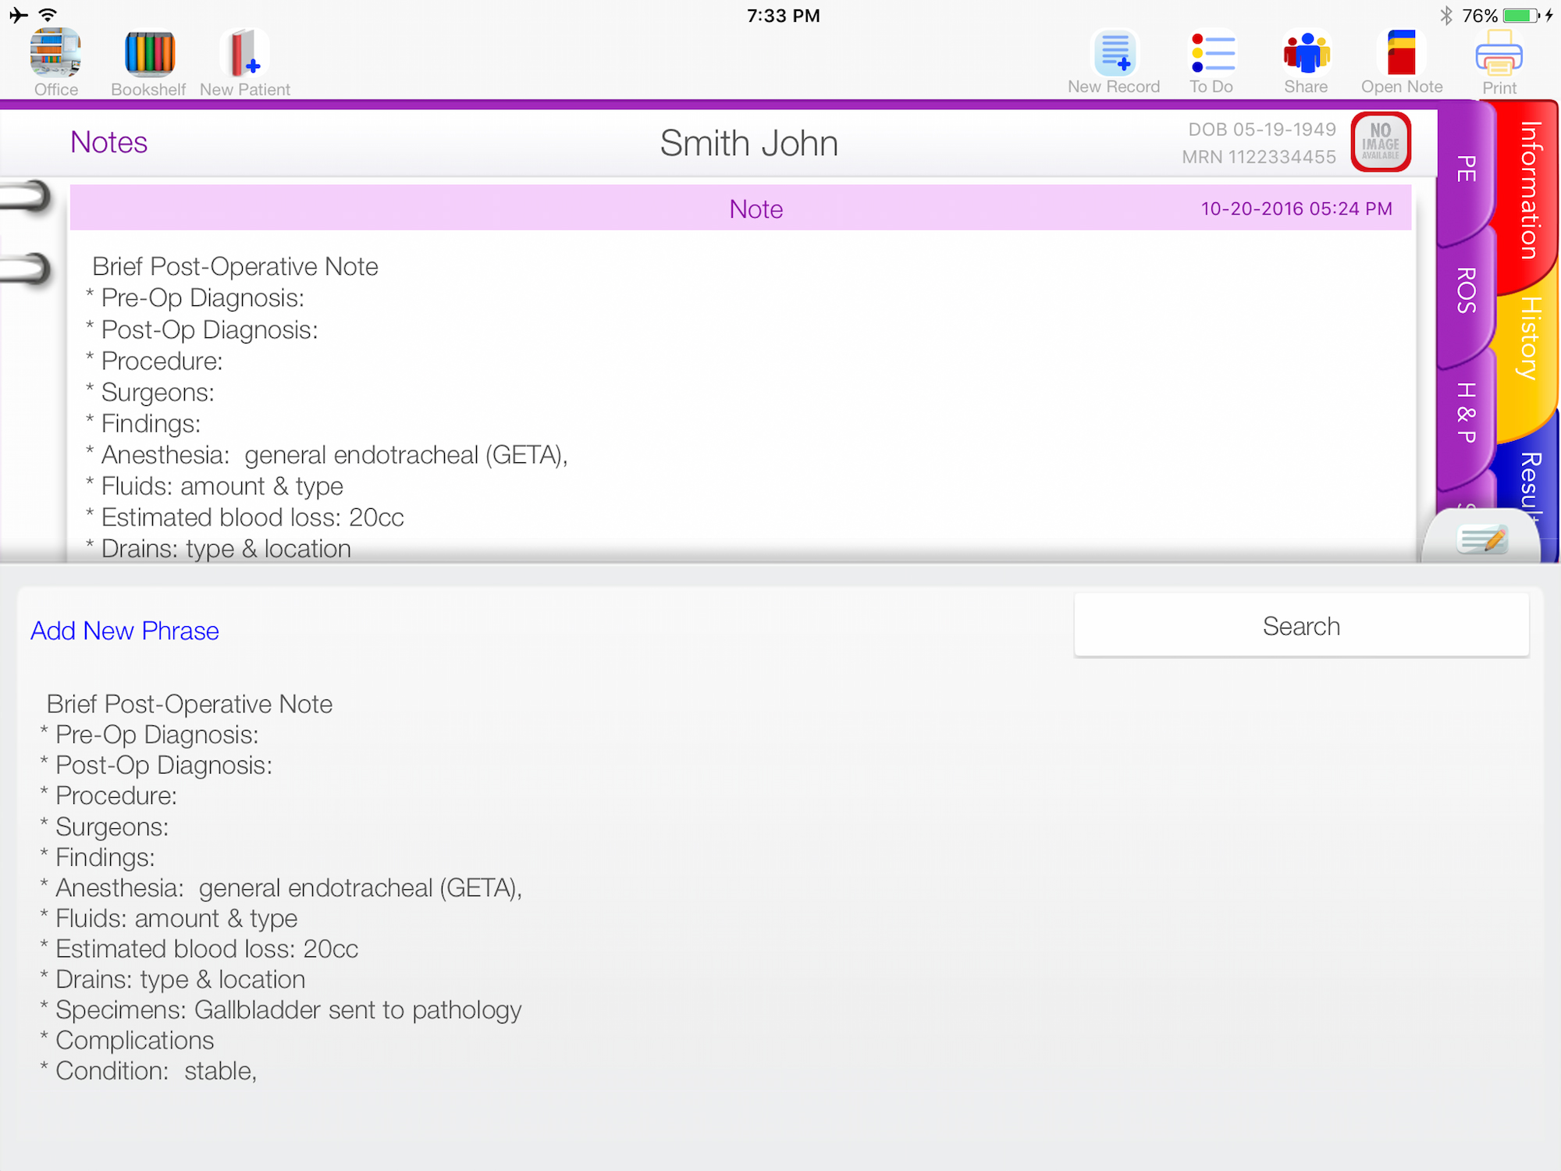Image resolution: width=1561 pixels, height=1171 pixels.
Task: Tap the Notes heading
Action: [x=108, y=143]
